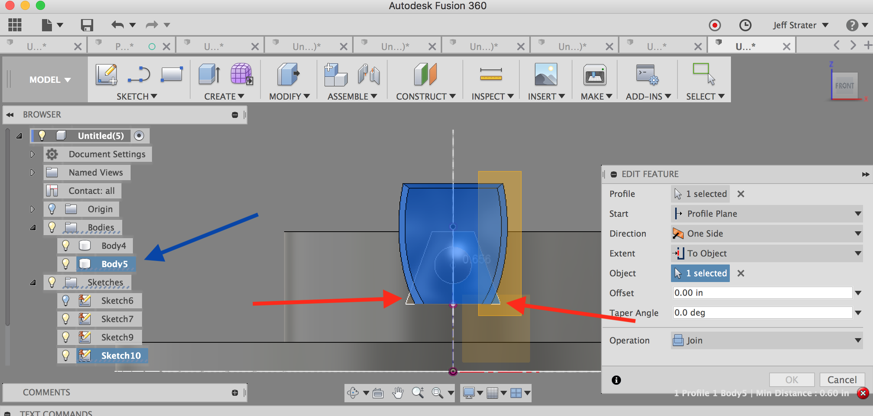Click the Taper Angle 0.0 deg field

[762, 313]
